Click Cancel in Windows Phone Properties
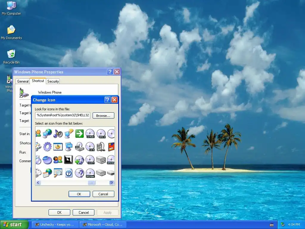The width and height of the screenshot is (305, 229). (83, 212)
